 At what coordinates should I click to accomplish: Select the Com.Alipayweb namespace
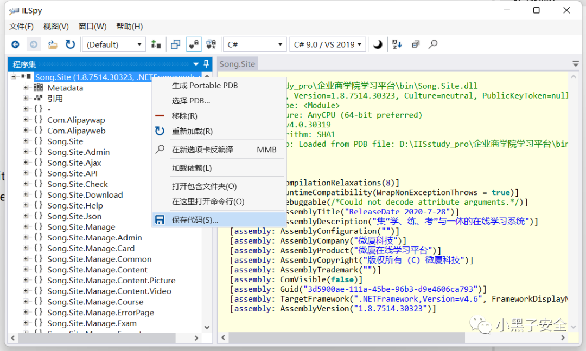(x=77, y=131)
